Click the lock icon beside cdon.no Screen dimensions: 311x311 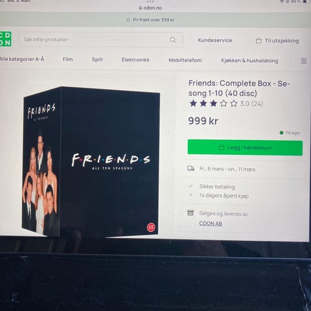pos(141,8)
